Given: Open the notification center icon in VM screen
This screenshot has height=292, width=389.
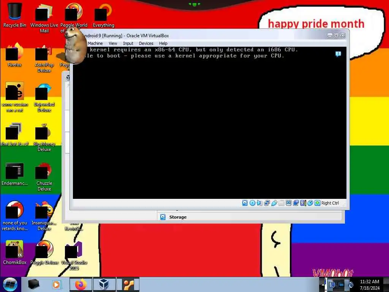Looking at the screenshot, I should pyautogui.click(x=338, y=54).
